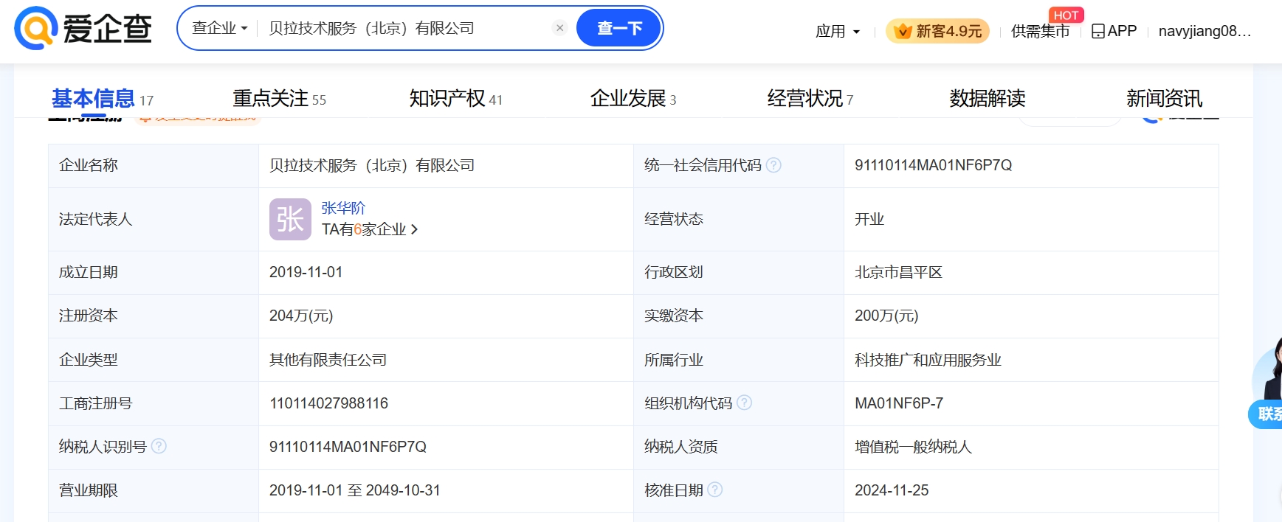Click the 查一下 search button
The width and height of the screenshot is (1282, 522).
(x=618, y=28)
